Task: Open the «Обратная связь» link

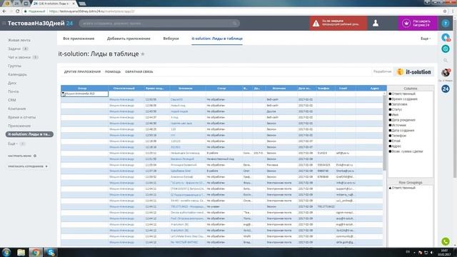Action: click(x=139, y=71)
